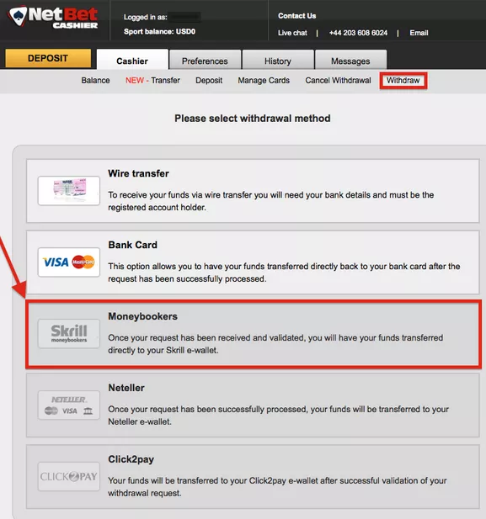Click the Neteller e-wallet description text
Viewport: 486px width, 519px height.
coord(279,416)
